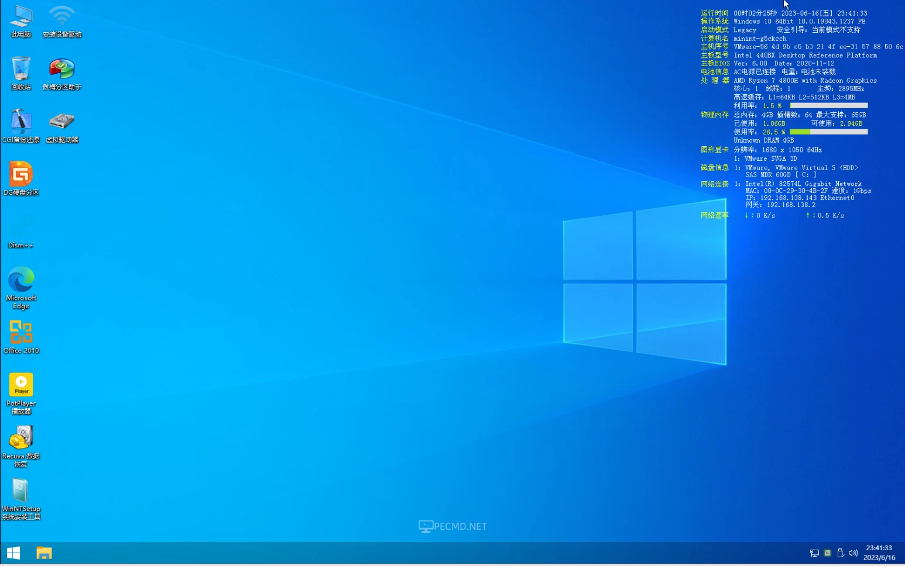Click the memory 使用率 usage bar

[828, 132]
